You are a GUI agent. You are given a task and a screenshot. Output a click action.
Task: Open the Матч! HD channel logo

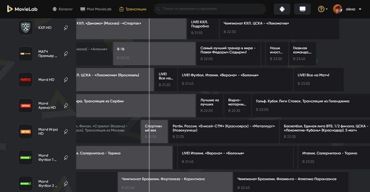point(25,79)
